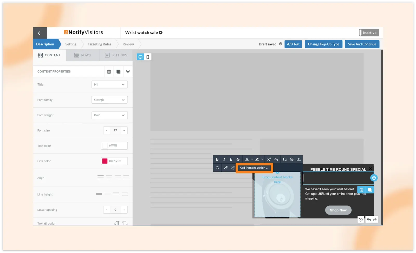Open the Font family Georgia dropdown

109,100
